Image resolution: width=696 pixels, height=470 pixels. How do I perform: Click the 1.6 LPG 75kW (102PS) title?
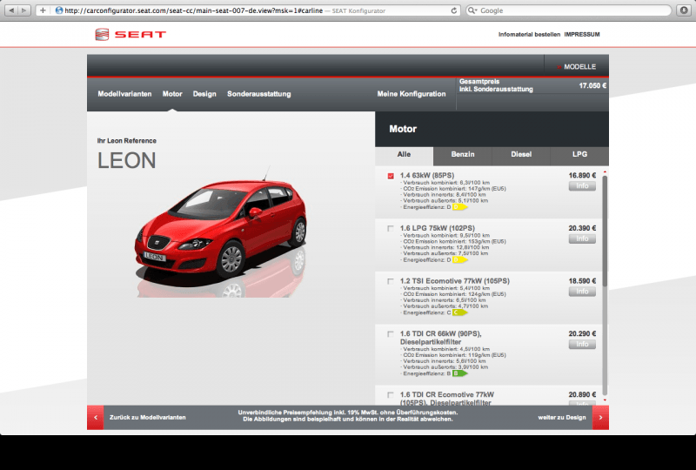click(x=438, y=228)
